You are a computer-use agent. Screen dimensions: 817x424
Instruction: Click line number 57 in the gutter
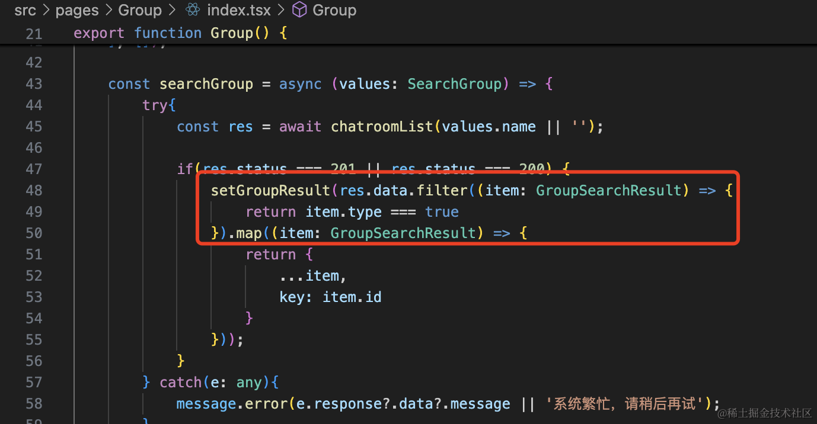pyautogui.click(x=34, y=383)
